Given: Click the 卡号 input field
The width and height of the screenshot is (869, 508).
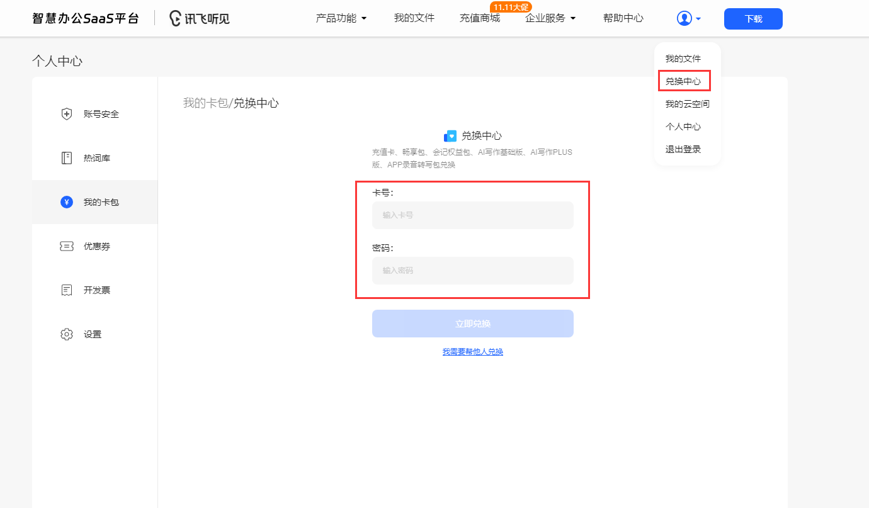Looking at the screenshot, I should point(472,215).
